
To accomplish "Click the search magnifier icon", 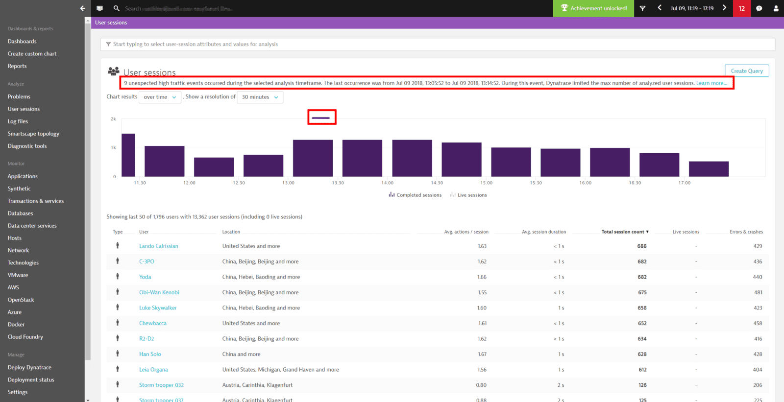I will 117,8.
